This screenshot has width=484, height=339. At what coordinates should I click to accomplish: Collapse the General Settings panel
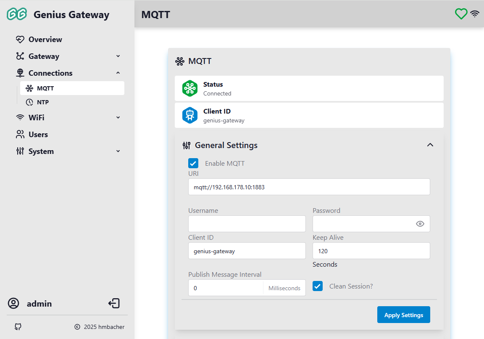(x=430, y=145)
